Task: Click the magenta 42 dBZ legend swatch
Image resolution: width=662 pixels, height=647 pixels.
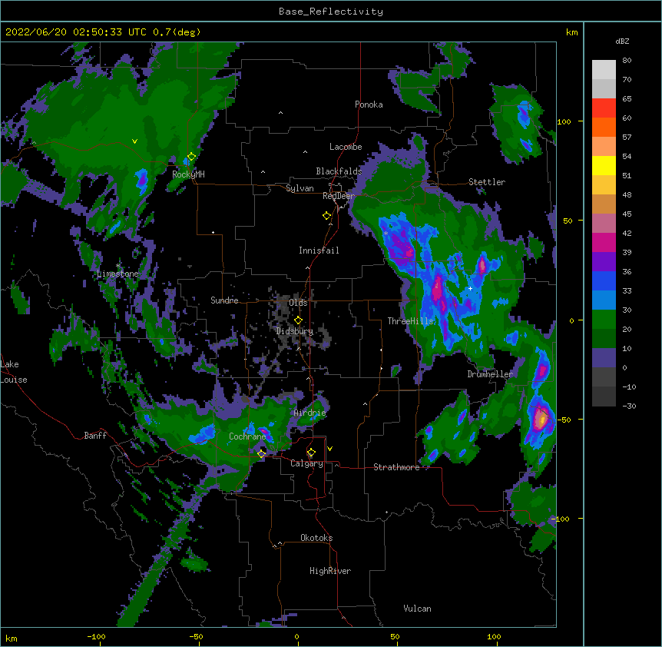Action: coord(604,242)
